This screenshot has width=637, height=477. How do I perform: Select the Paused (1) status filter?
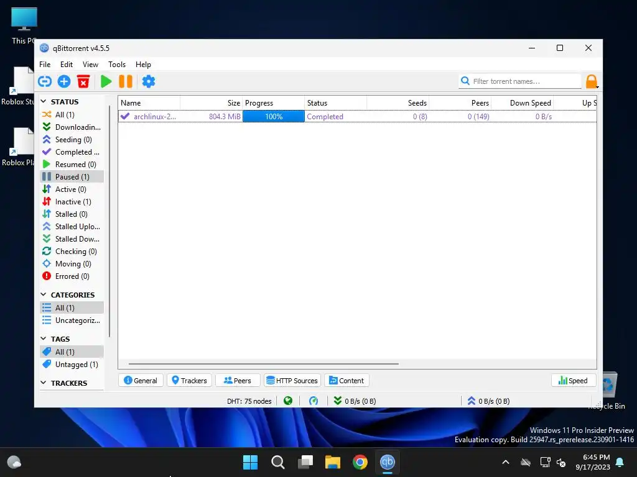[72, 177]
